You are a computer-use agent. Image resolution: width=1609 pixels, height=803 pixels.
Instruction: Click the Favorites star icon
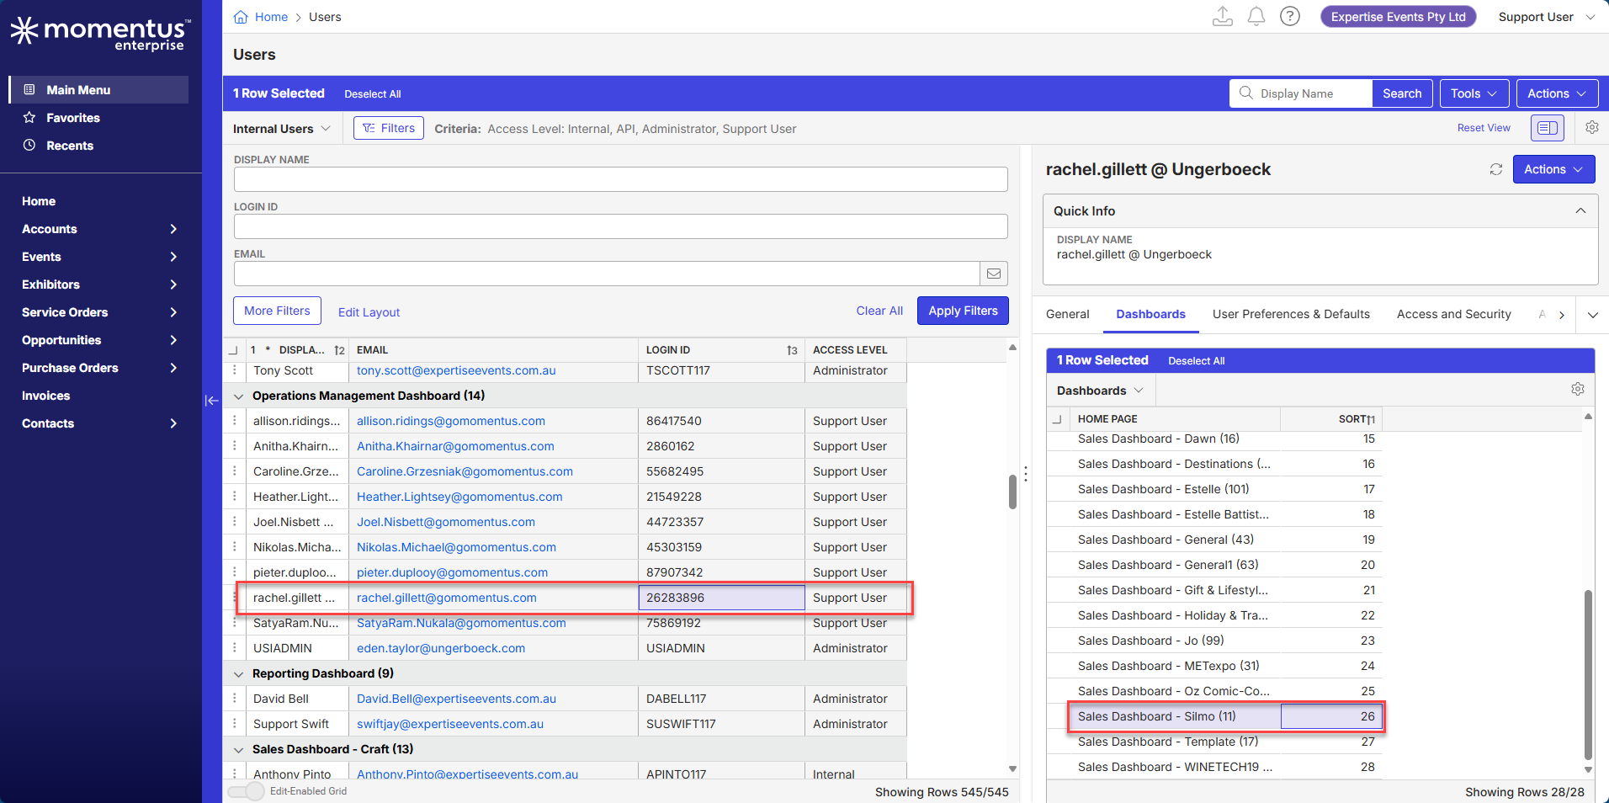coord(29,118)
